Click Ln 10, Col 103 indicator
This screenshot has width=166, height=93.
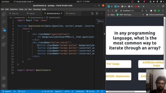coord(47,91)
